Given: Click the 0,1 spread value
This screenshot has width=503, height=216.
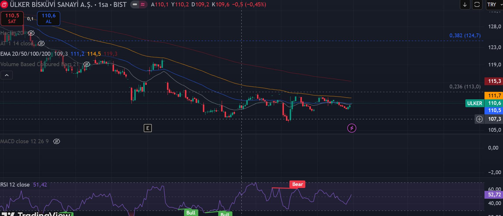Looking at the screenshot, I should 30,19.
